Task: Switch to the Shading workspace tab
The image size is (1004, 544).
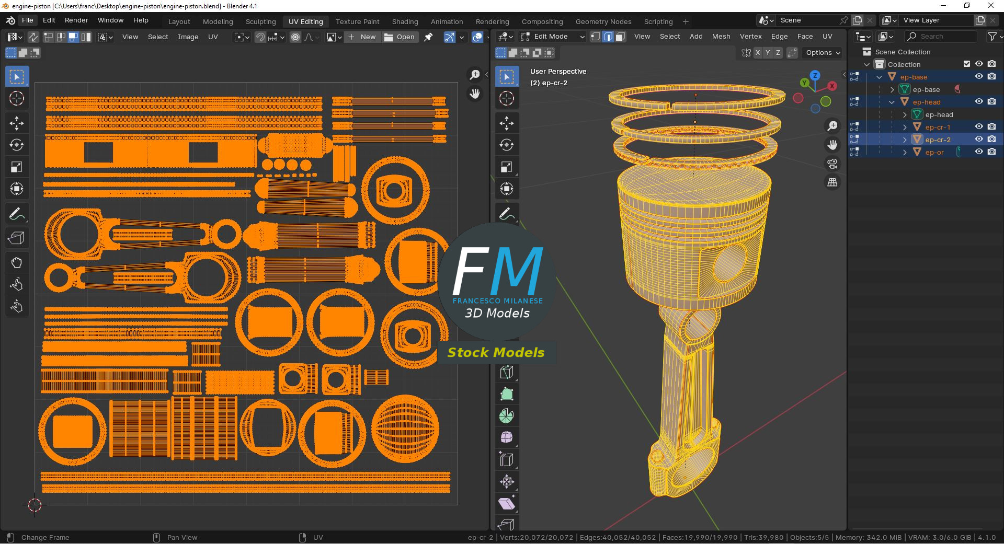Action: tap(405, 21)
